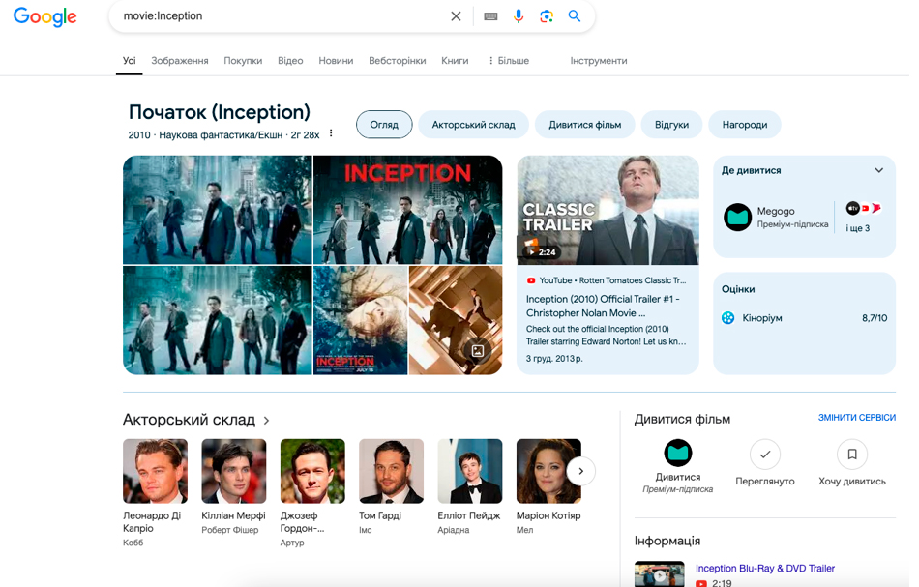Switch to the Зображення tab

[x=180, y=60]
